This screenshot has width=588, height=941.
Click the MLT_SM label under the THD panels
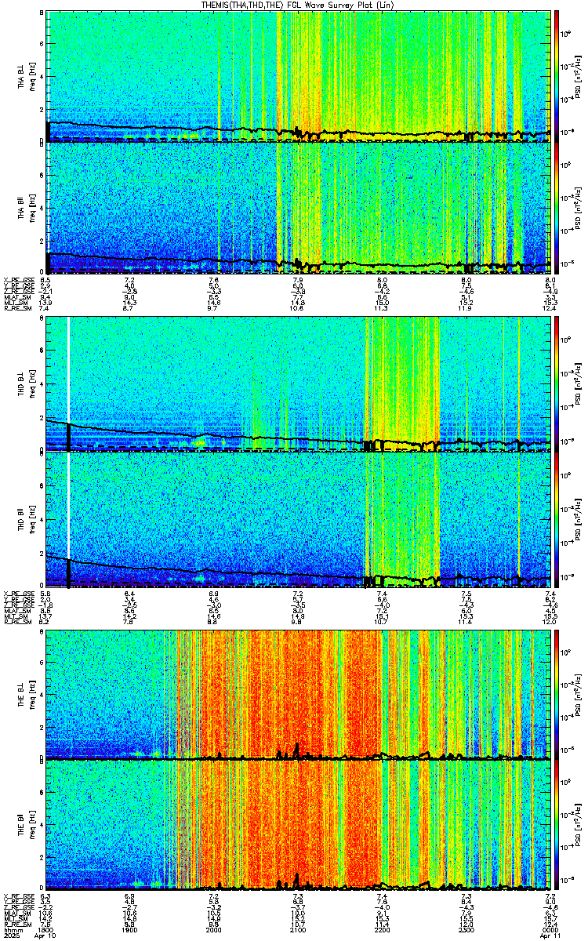click(x=15, y=617)
